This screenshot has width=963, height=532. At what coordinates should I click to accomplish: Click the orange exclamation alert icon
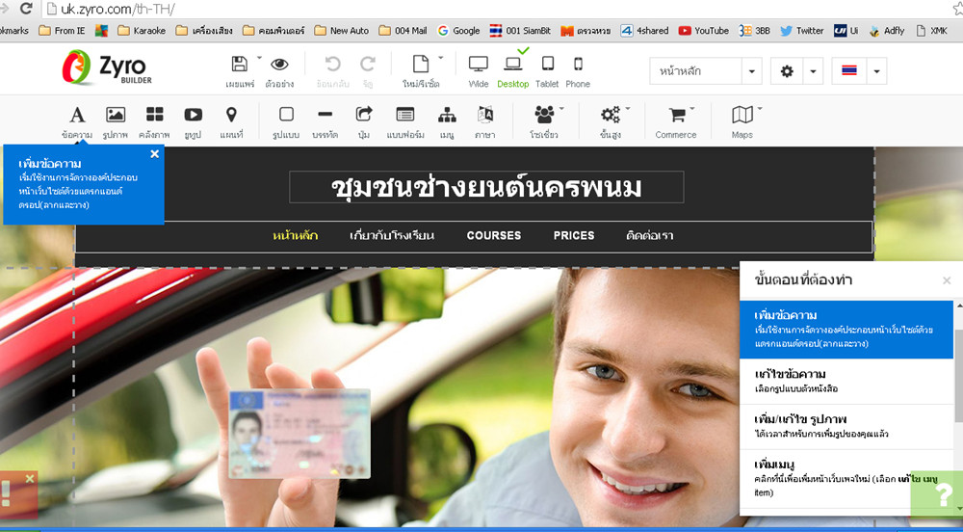coord(8,495)
